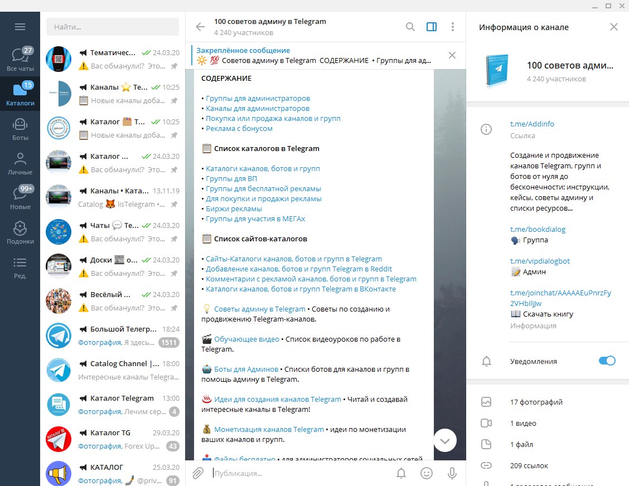Screen dimensions: 629x486
Task: Click the Найти search field
Action: [x=112, y=27]
